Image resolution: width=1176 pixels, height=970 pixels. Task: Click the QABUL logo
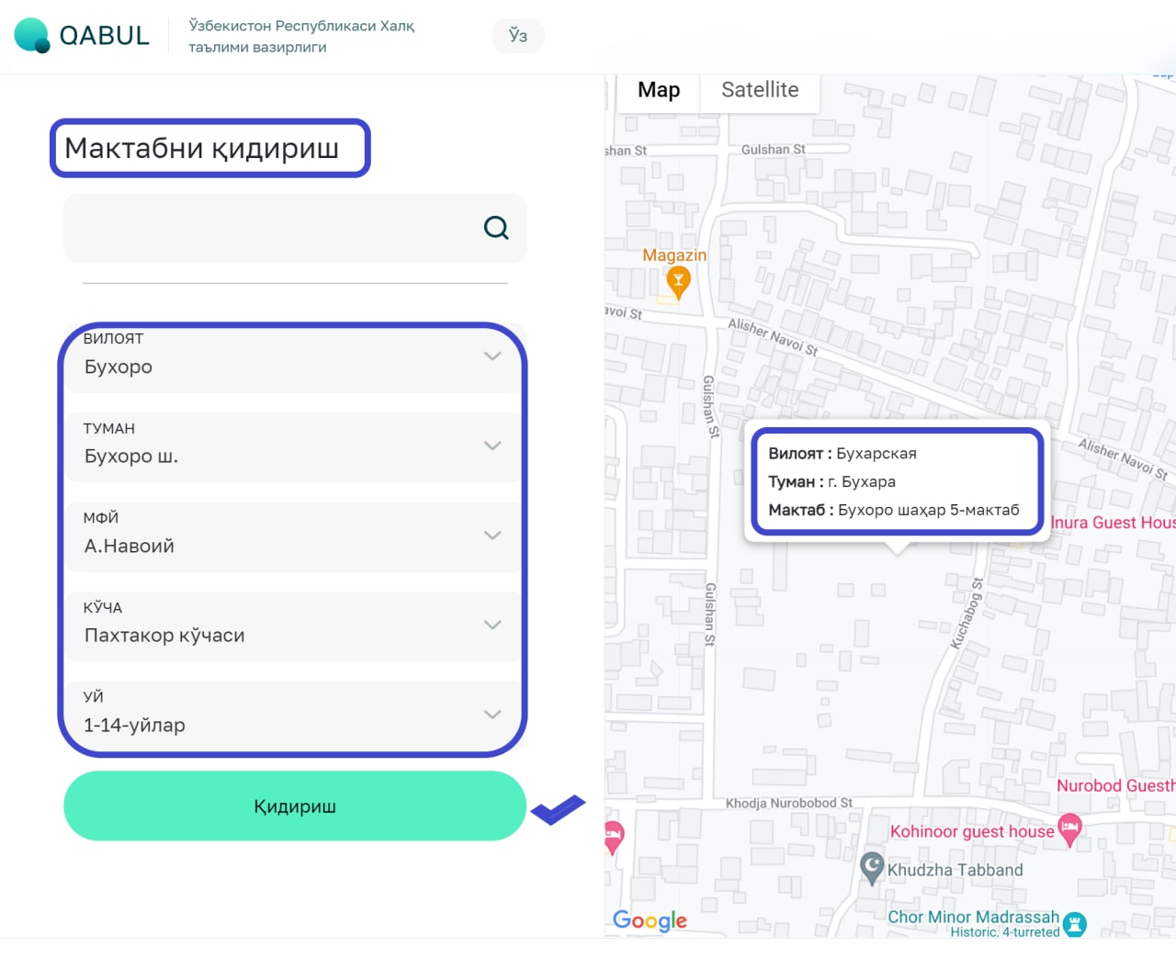pyautogui.click(x=82, y=35)
